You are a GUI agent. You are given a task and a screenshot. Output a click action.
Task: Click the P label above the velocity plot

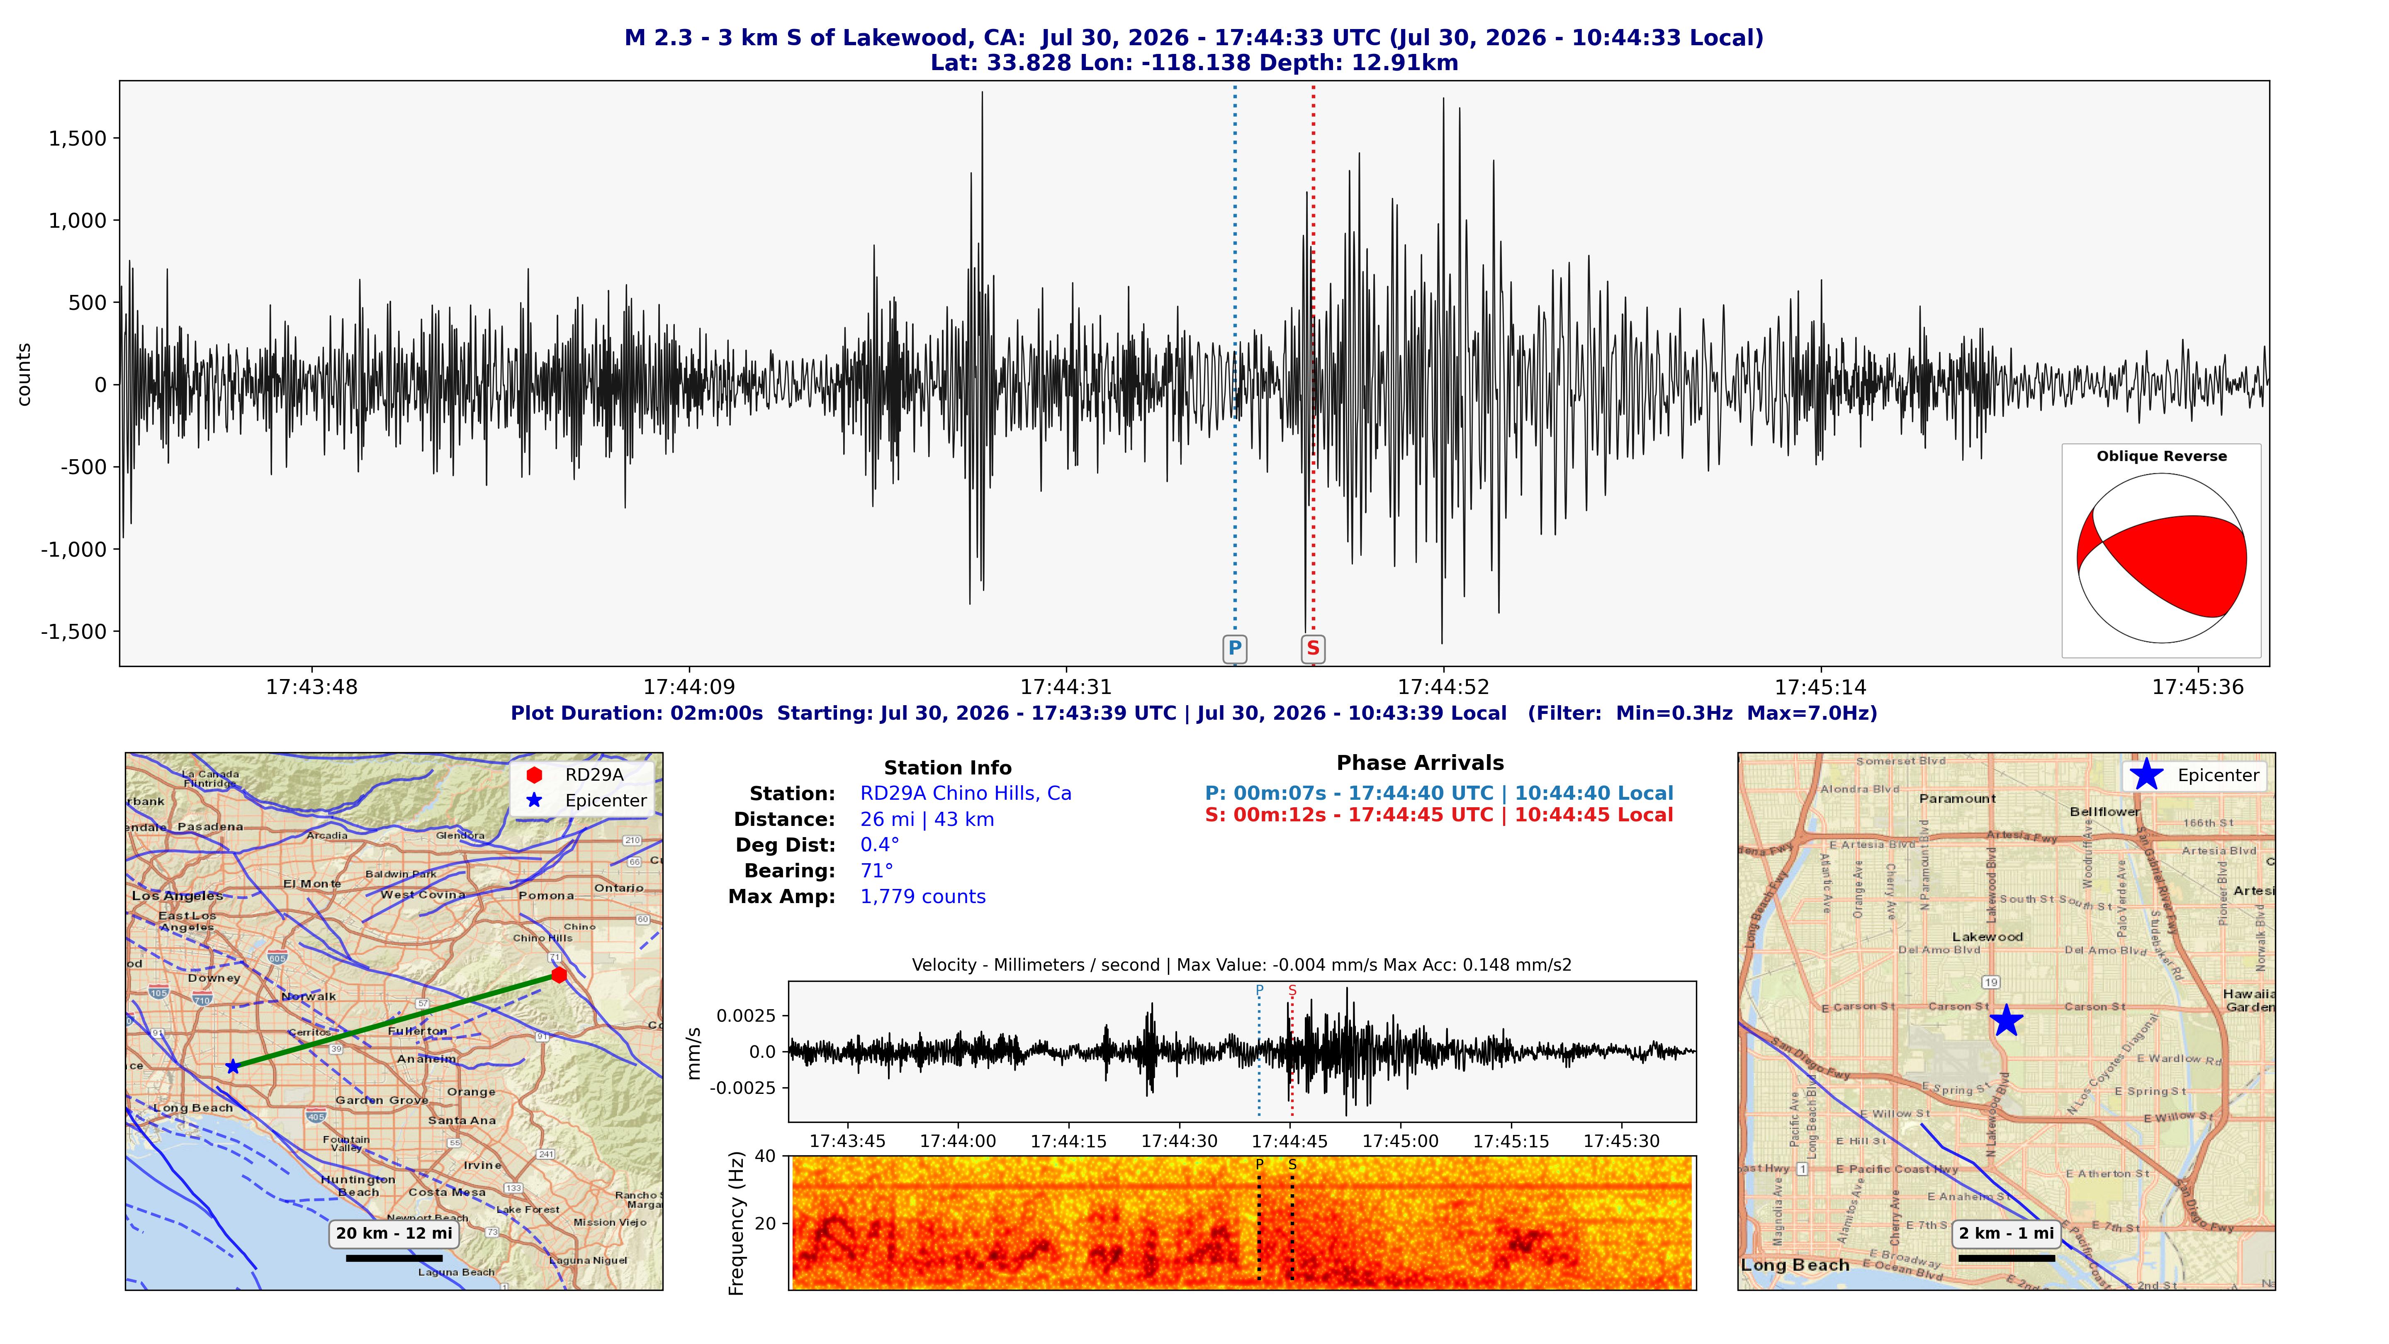tap(1260, 991)
